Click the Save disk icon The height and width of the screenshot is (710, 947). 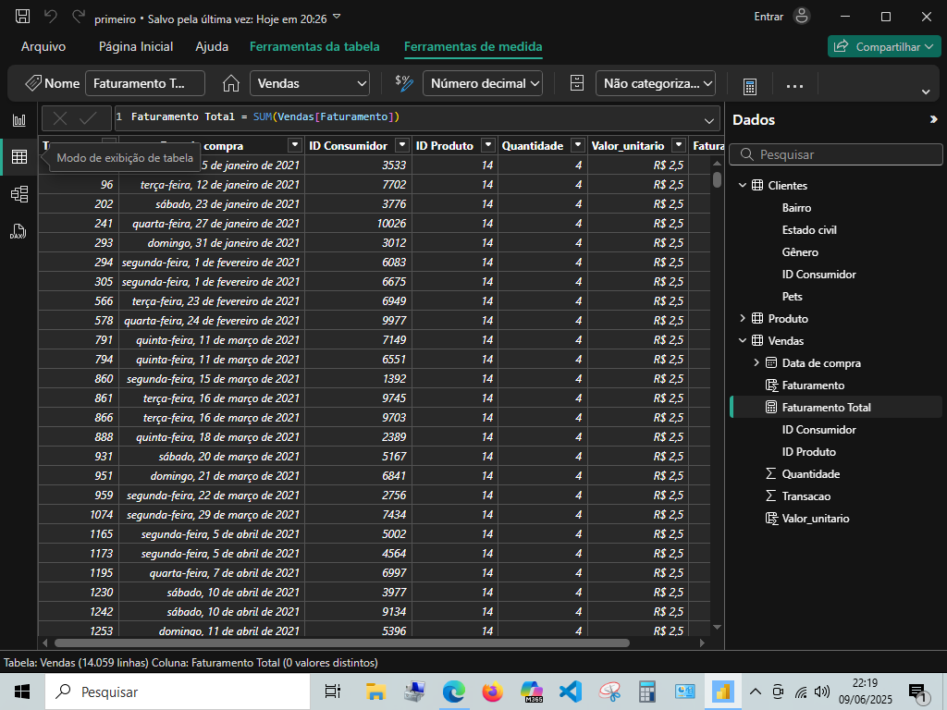click(x=22, y=17)
